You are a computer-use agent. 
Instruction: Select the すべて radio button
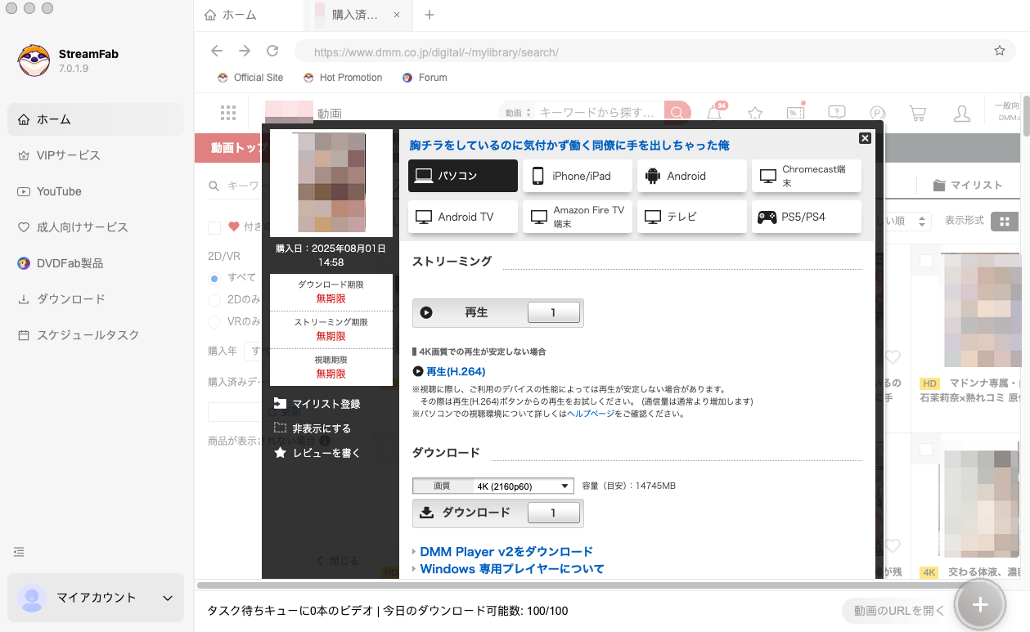pos(214,278)
